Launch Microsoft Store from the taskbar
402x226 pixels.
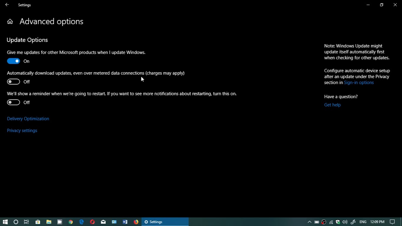(38, 222)
